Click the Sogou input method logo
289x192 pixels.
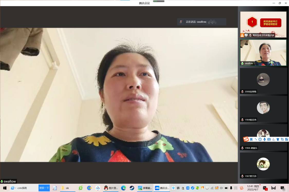coord(246,139)
